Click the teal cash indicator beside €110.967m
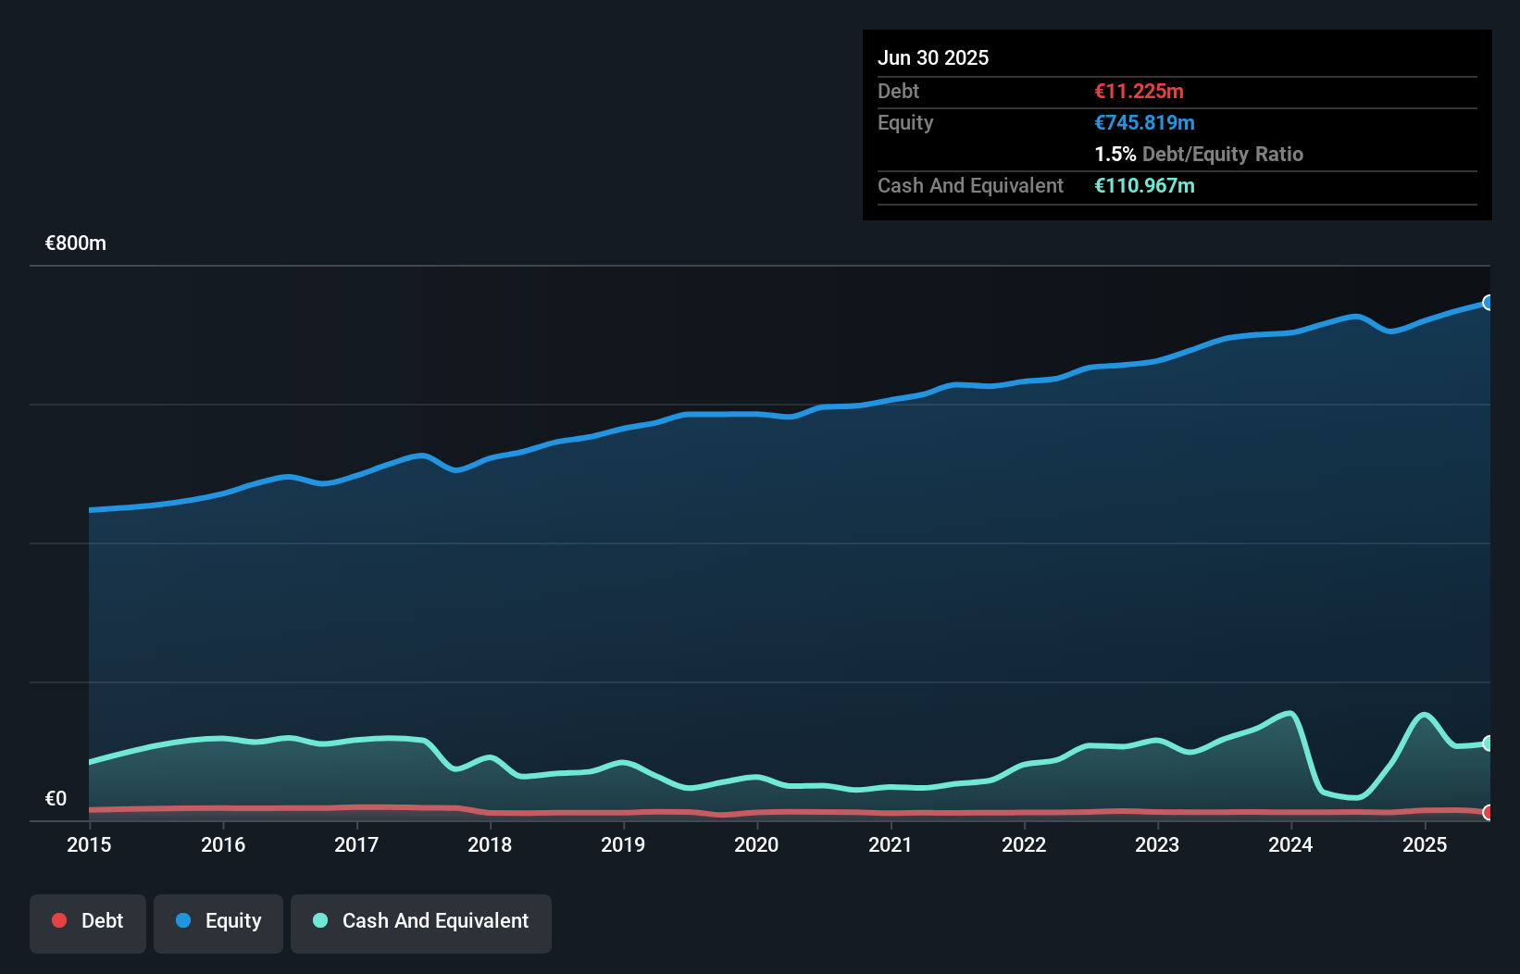 pos(1145,186)
